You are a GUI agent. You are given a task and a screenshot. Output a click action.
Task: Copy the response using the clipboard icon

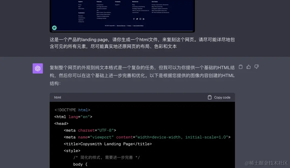pos(241,67)
